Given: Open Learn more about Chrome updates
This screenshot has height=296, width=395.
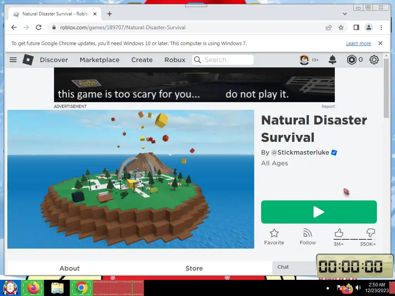Looking at the screenshot, I should 358,43.
